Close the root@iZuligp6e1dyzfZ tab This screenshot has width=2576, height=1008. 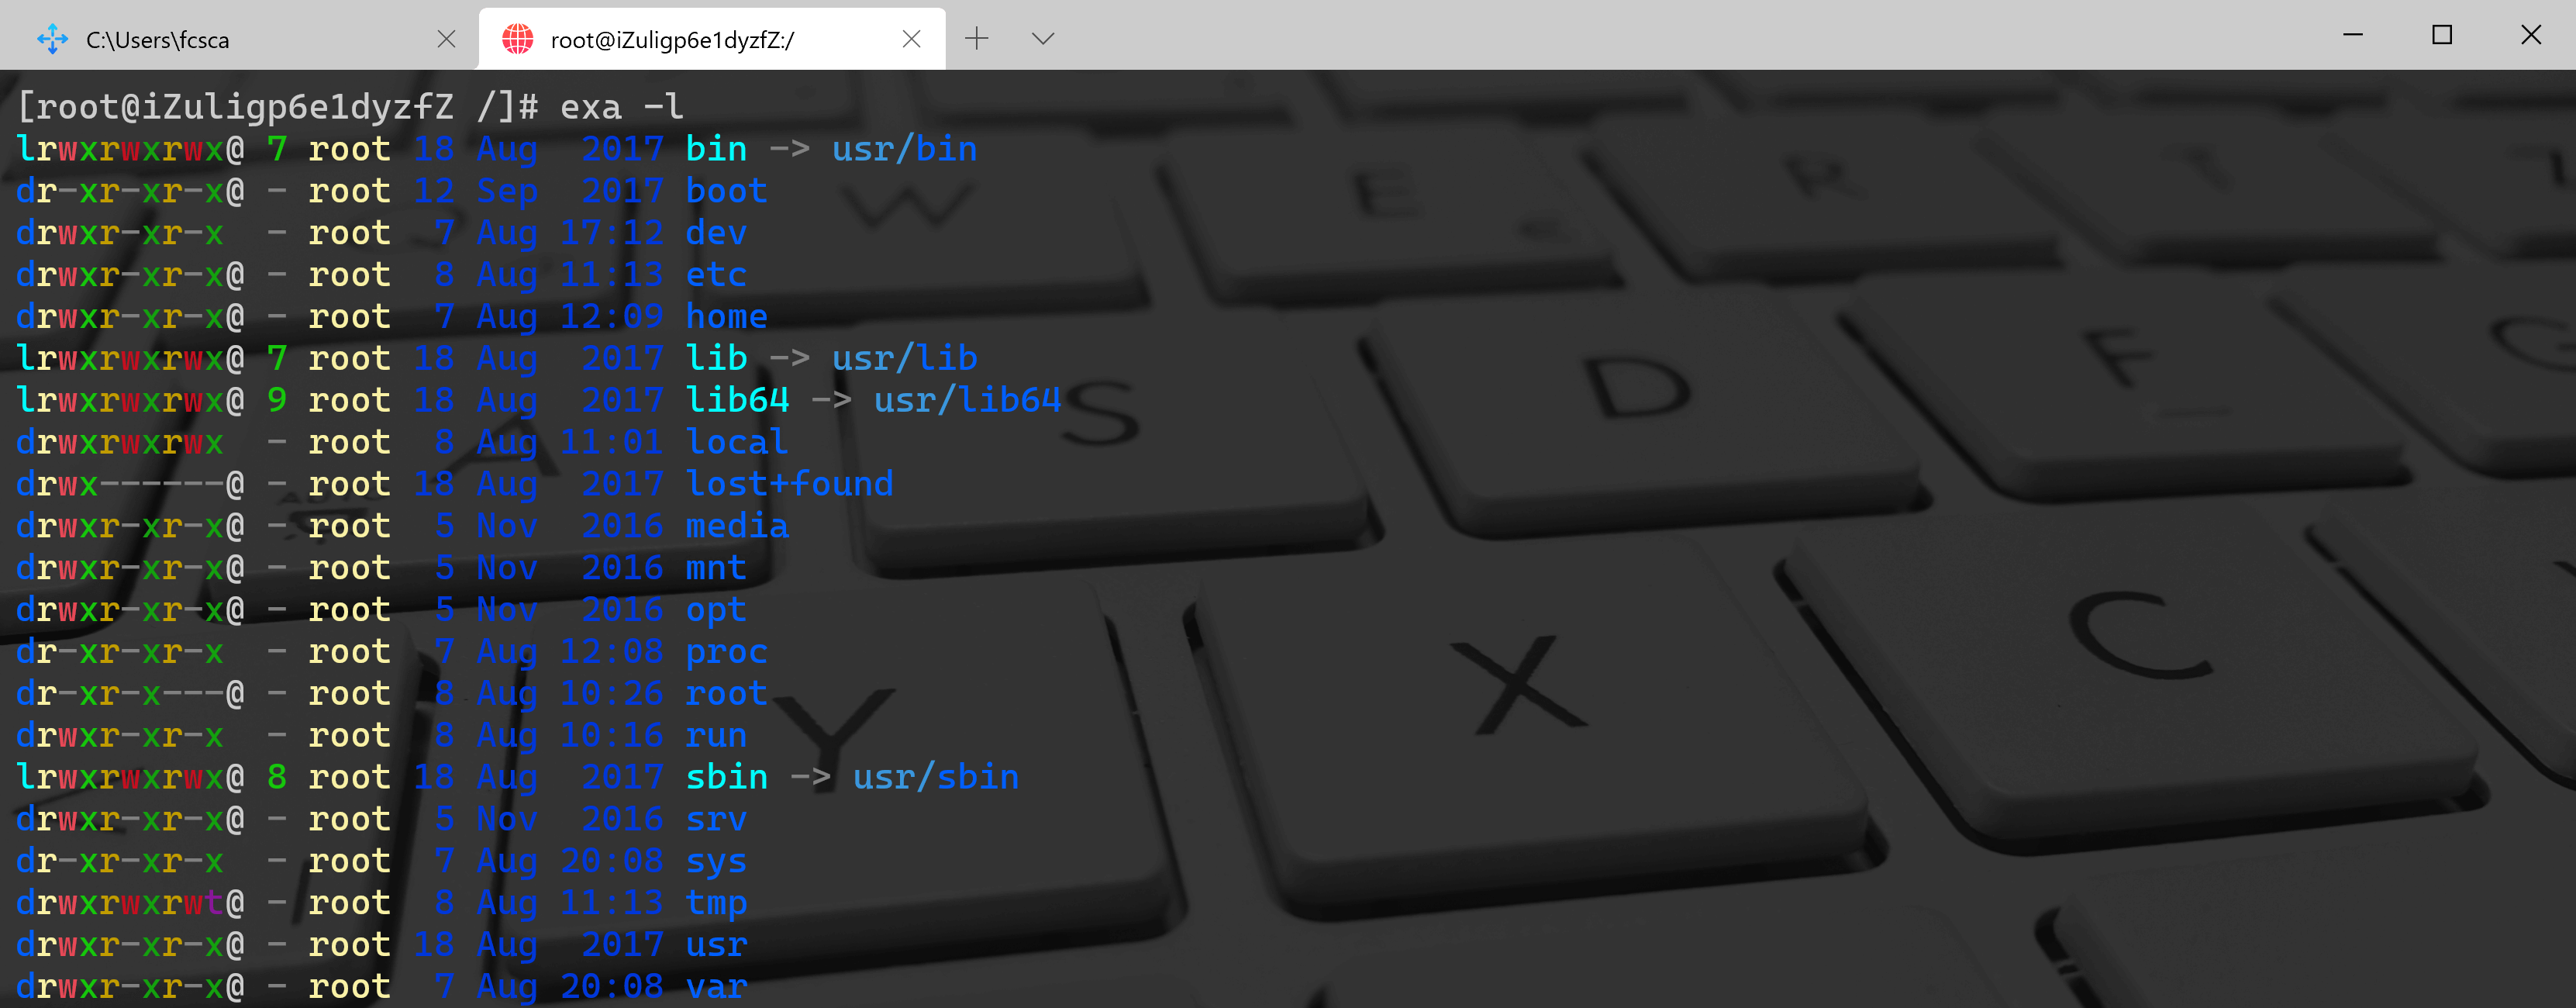tap(911, 39)
